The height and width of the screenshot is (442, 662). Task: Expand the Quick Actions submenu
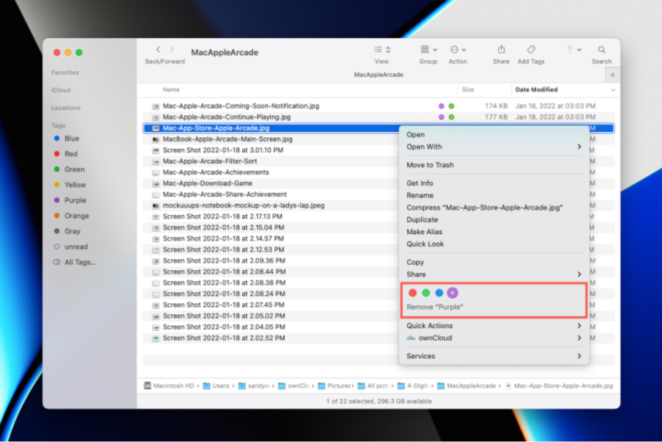579,325
